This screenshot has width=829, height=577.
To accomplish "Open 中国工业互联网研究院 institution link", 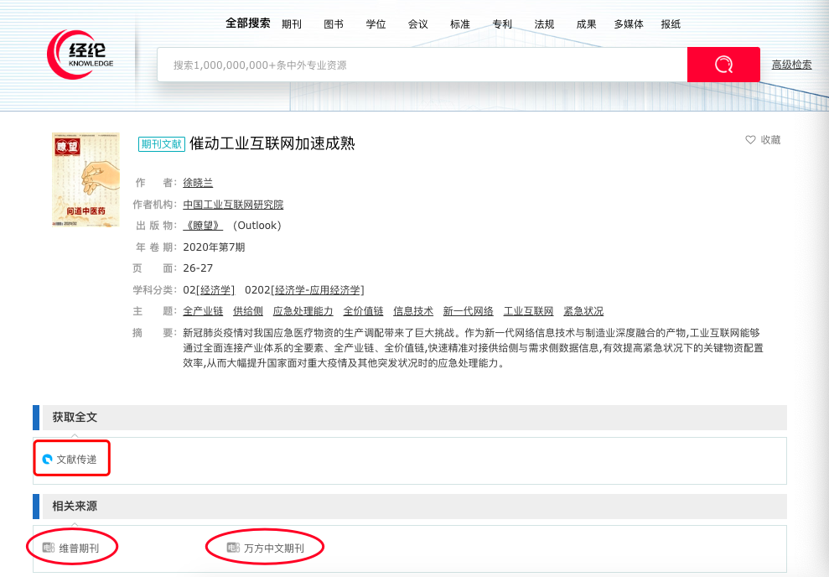I will click(x=233, y=205).
